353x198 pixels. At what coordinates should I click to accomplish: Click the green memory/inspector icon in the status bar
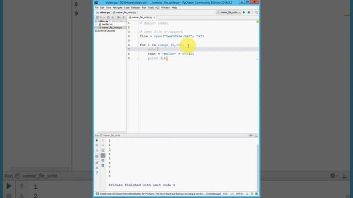(256, 194)
